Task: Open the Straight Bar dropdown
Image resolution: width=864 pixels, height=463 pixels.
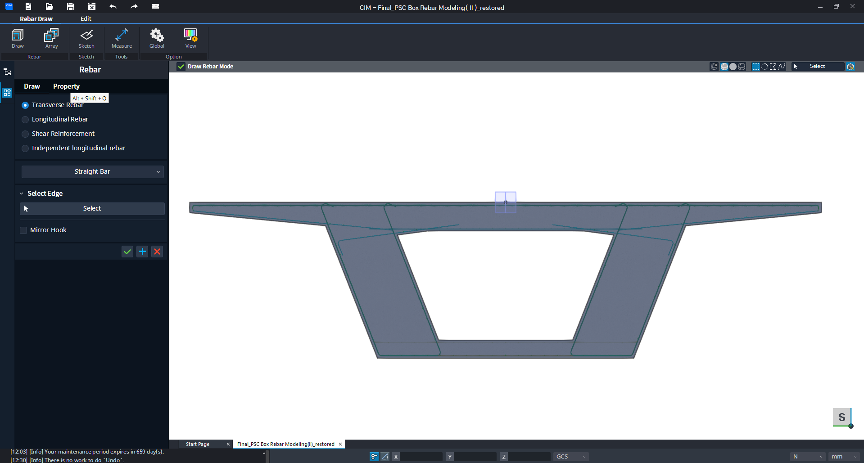Action: 92,171
